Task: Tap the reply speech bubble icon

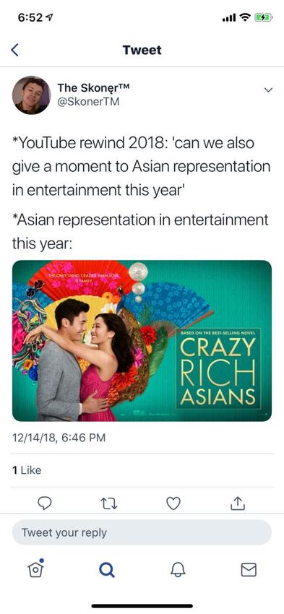Action: (x=45, y=503)
